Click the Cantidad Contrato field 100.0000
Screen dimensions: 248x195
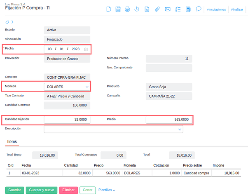pyautogui.click(x=67, y=106)
